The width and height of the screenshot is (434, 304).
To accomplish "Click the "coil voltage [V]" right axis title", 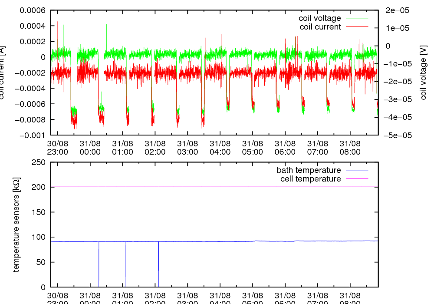I will (x=424, y=73).
